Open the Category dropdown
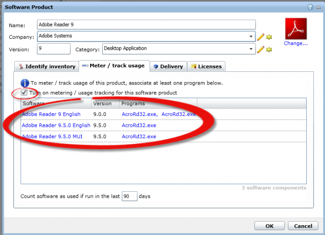The image size is (325, 235). pyautogui.click(x=251, y=49)
